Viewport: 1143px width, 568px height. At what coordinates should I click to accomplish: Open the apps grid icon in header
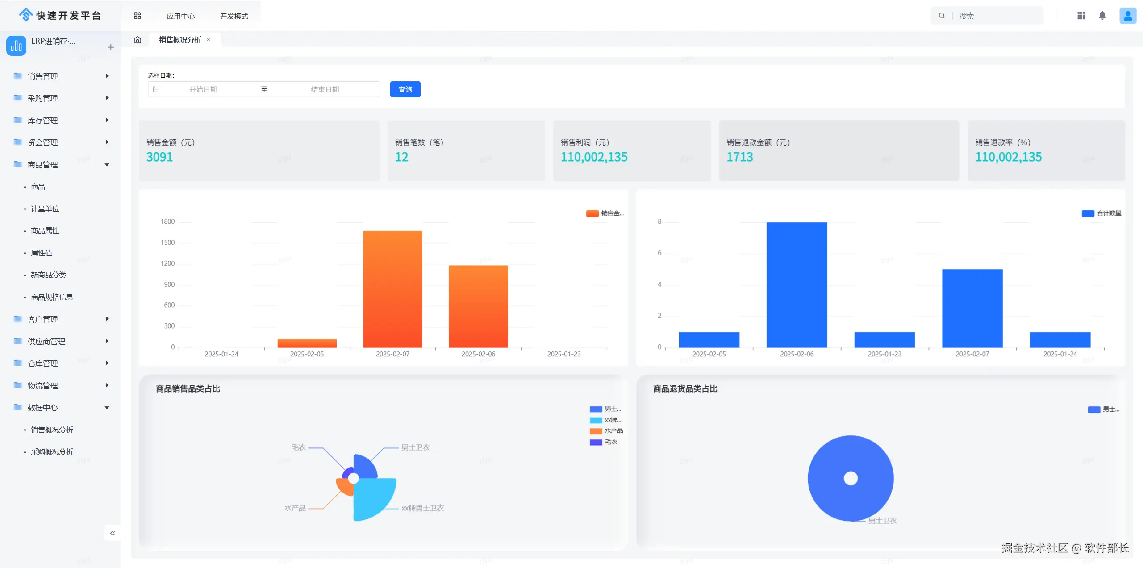click(1081, 16)
